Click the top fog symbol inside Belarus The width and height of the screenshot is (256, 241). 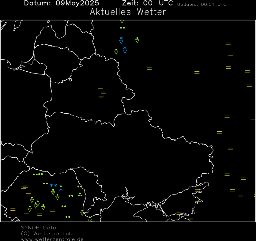(100, 88)
